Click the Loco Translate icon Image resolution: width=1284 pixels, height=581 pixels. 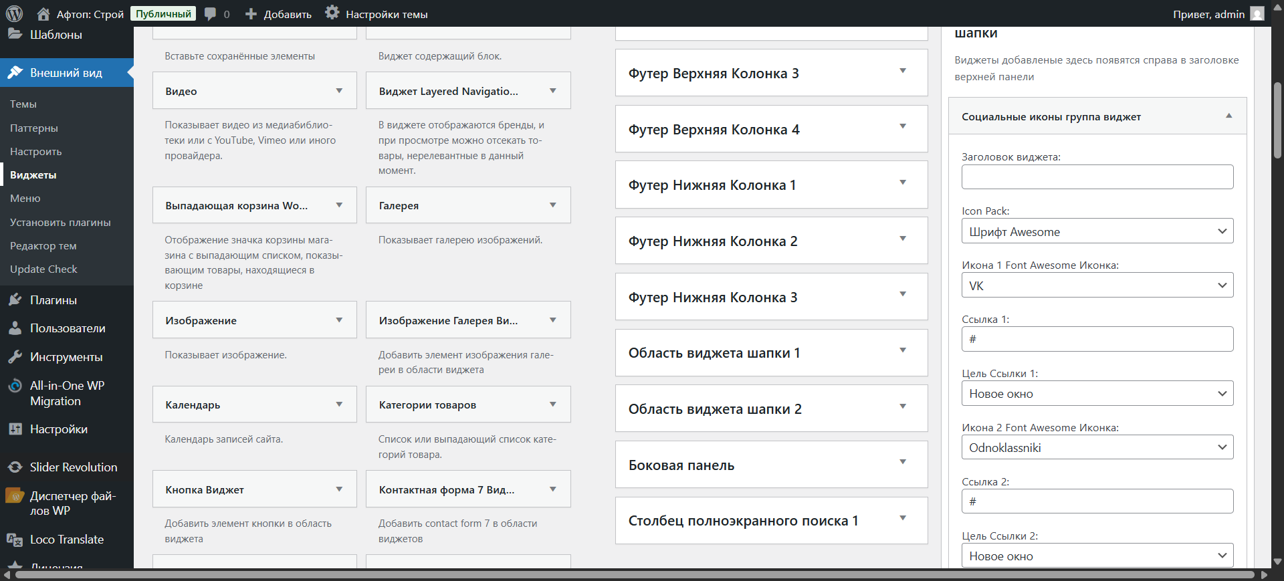coord(15,540)
